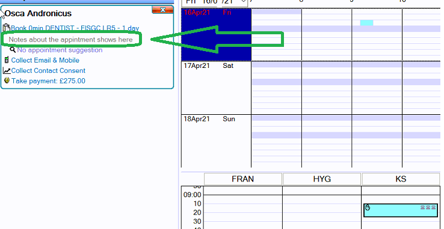
Task: Open Collect Contact Consent link
Action: point(48,70)
